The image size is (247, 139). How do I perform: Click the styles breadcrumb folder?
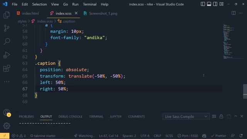pyautogui.click(x=22, y=21)
